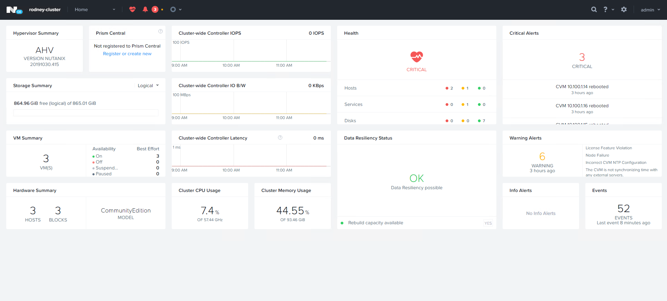This screenshot has width=667, height=301.
Task: Click the large CRITICAL health heart icon
Action: click(416, 57)
